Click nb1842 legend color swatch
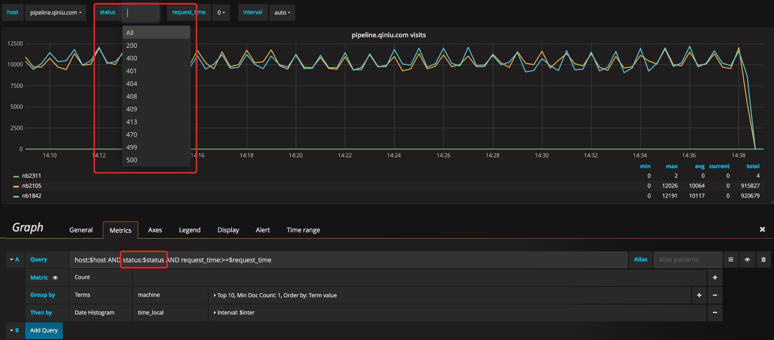 tap(16, 196)
